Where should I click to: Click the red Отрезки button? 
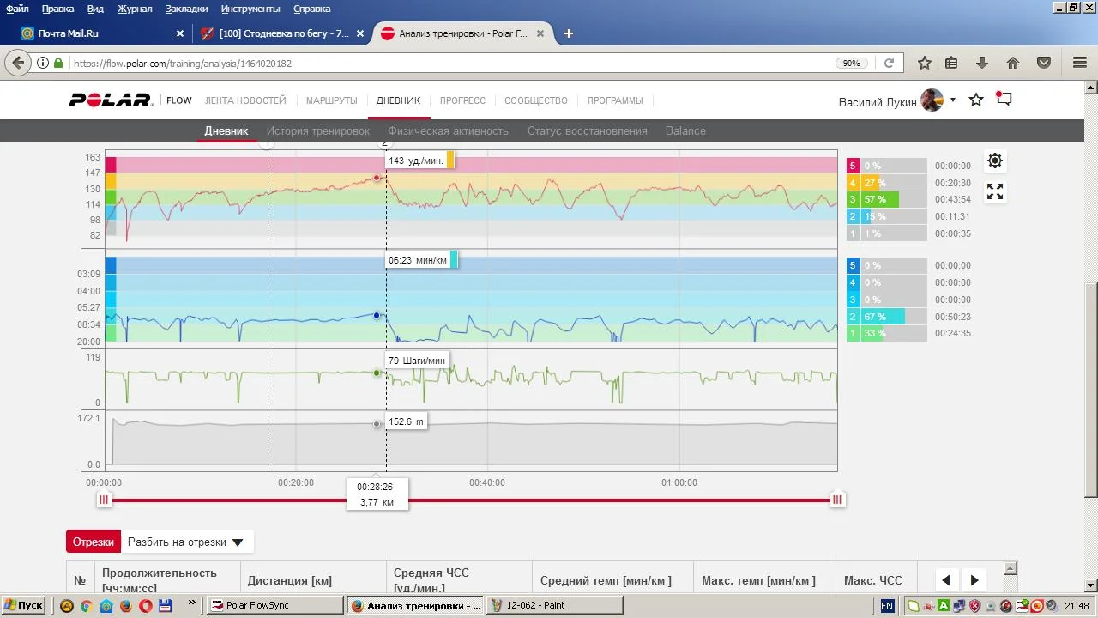click(x=94, y=542)
